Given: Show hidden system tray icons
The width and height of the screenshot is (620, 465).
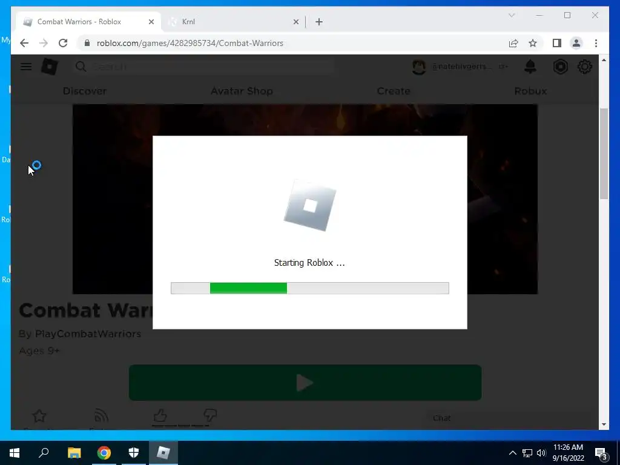Looking at the screenshot, I should (512, 453).
